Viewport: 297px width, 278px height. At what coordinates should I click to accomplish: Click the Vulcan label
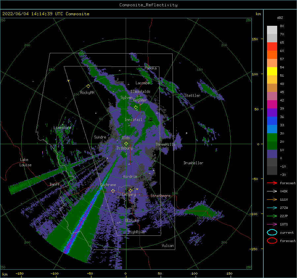168,246
